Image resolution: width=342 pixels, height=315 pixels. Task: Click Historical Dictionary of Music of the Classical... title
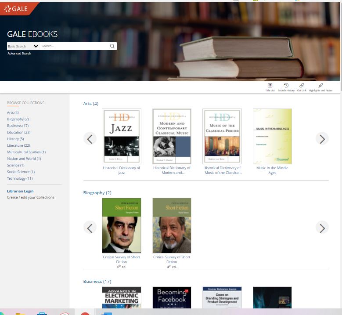pyautogui.click(x=223, y=170)
